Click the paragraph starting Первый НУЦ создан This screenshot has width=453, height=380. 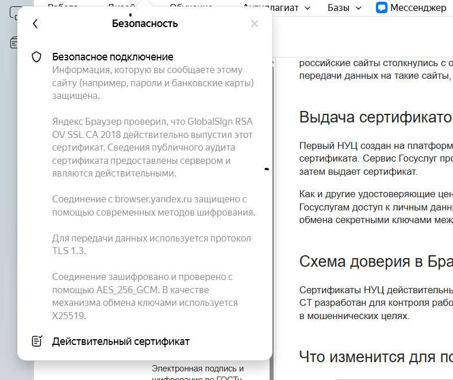[375, 159]
